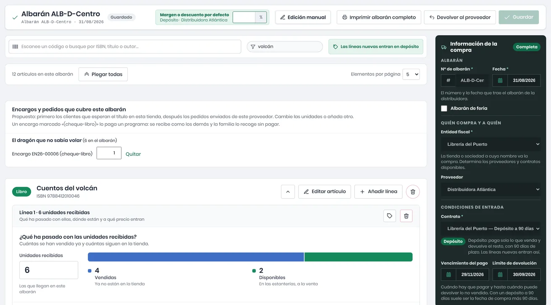Click the Vencimiento date 29/11/2026
Viewport: 551px width, 305px height.
coord(472,274)
